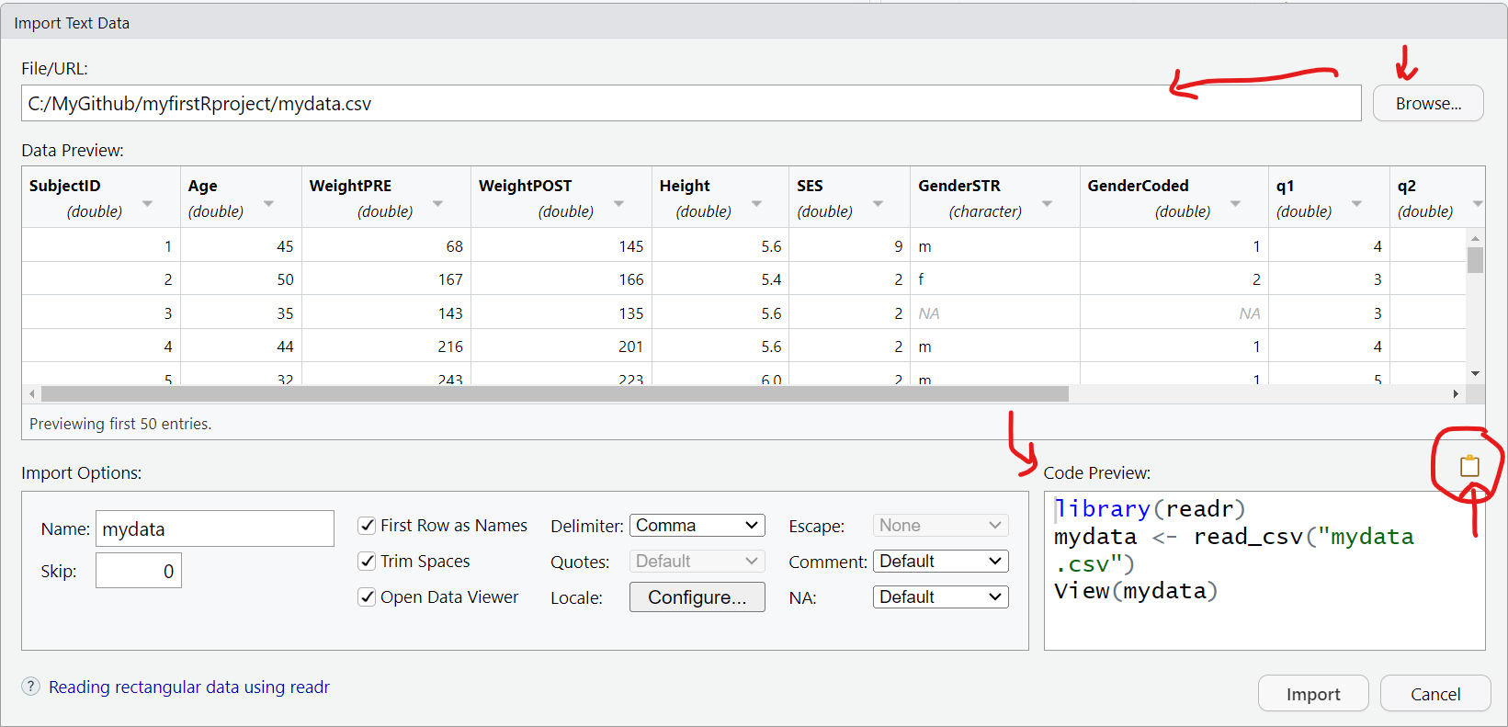1508x727 pixels.
Task: Toggle Open Data Viewer checkbox
Action: pyautogui.click(x=367, y=597)
